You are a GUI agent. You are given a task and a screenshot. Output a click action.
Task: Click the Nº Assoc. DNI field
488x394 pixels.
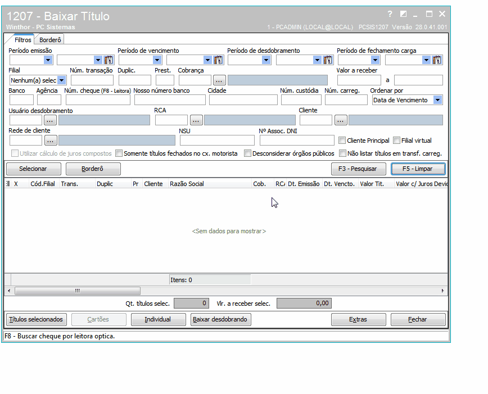coord(297,141)
